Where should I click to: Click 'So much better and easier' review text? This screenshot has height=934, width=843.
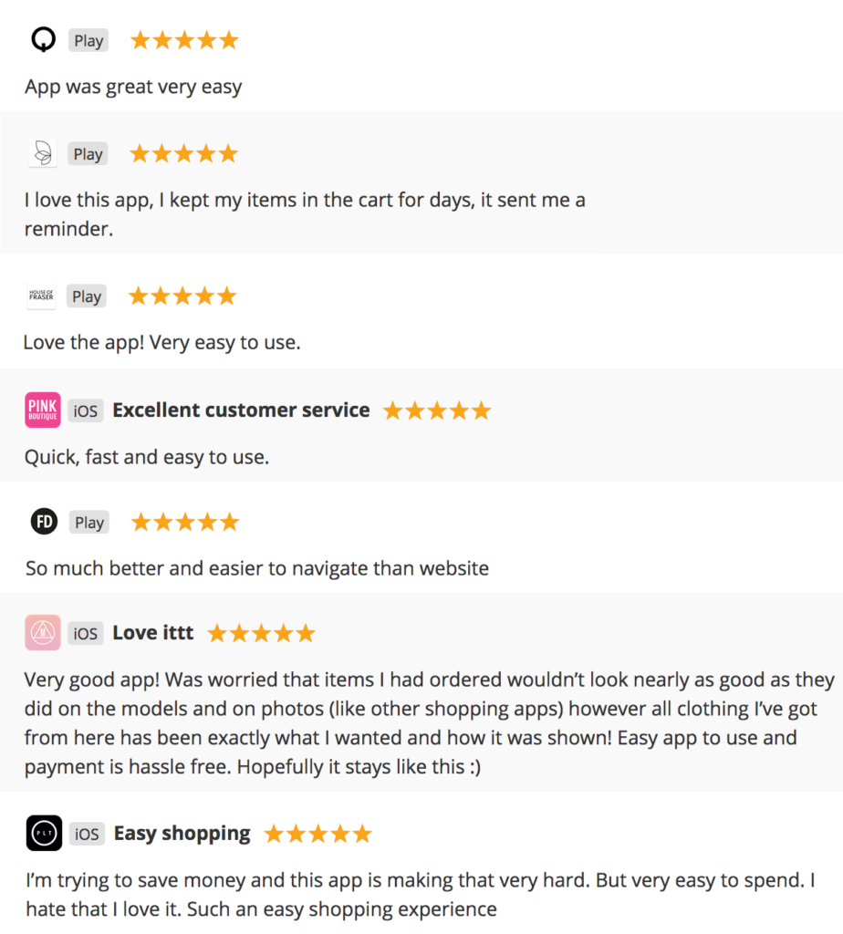coord(257,568)
